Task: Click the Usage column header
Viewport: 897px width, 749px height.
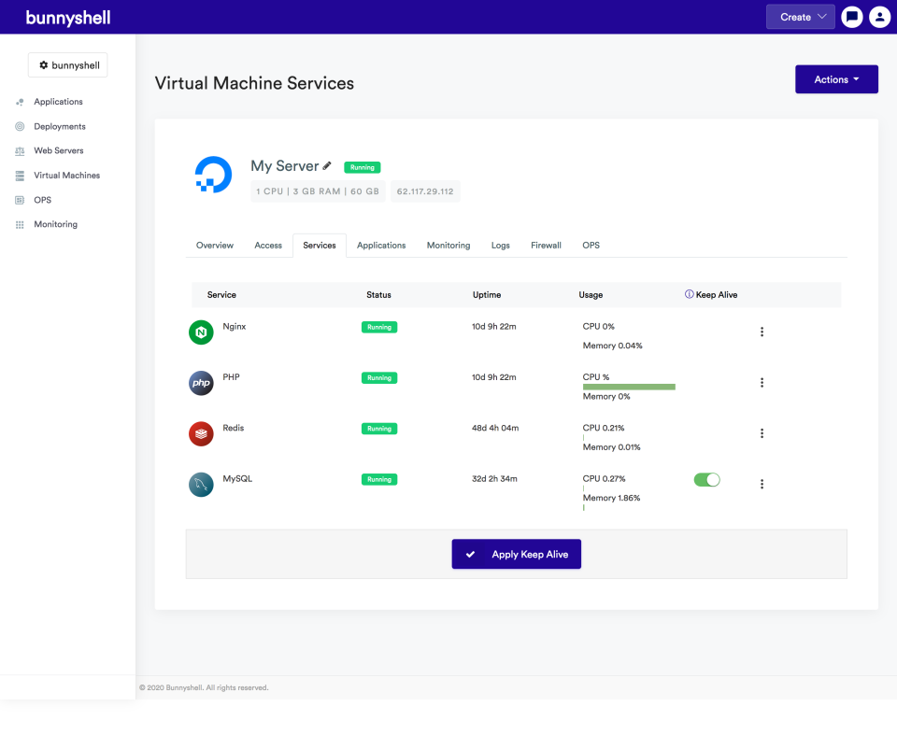Action: (x=591, y=295)
